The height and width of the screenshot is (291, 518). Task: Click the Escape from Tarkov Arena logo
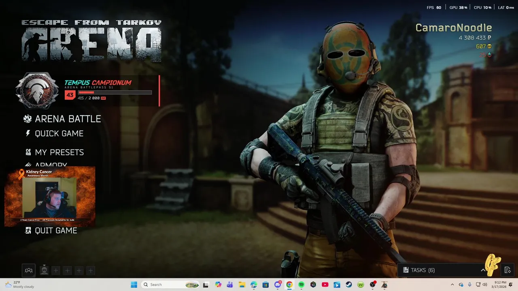(91, 40)
